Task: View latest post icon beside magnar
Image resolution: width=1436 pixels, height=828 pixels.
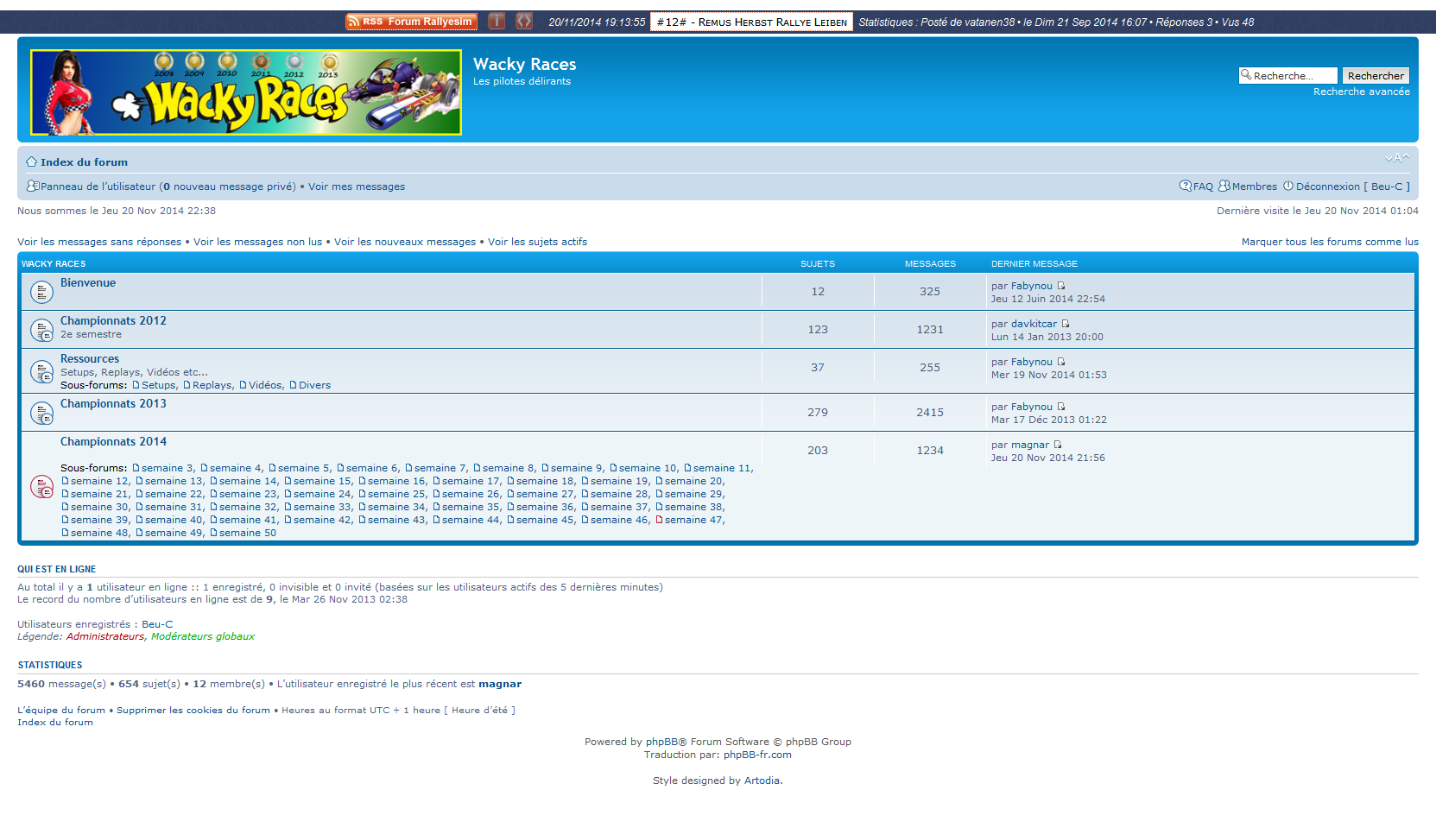Action: coord(1058,445)
